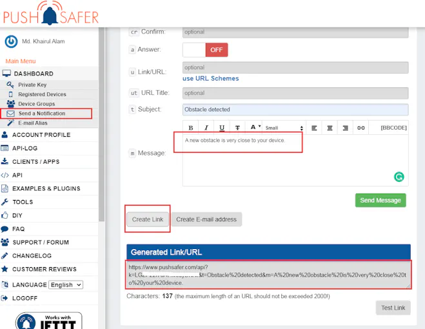The width and height of the screenshot is (425, 329).
Task: Toggle strikethrough formatting in message editor
Action: [237, 128]
